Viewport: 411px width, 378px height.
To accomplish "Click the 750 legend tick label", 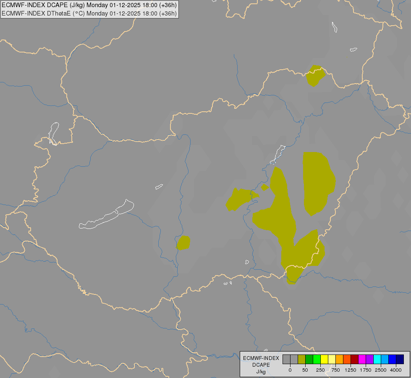I will [335, 370].
